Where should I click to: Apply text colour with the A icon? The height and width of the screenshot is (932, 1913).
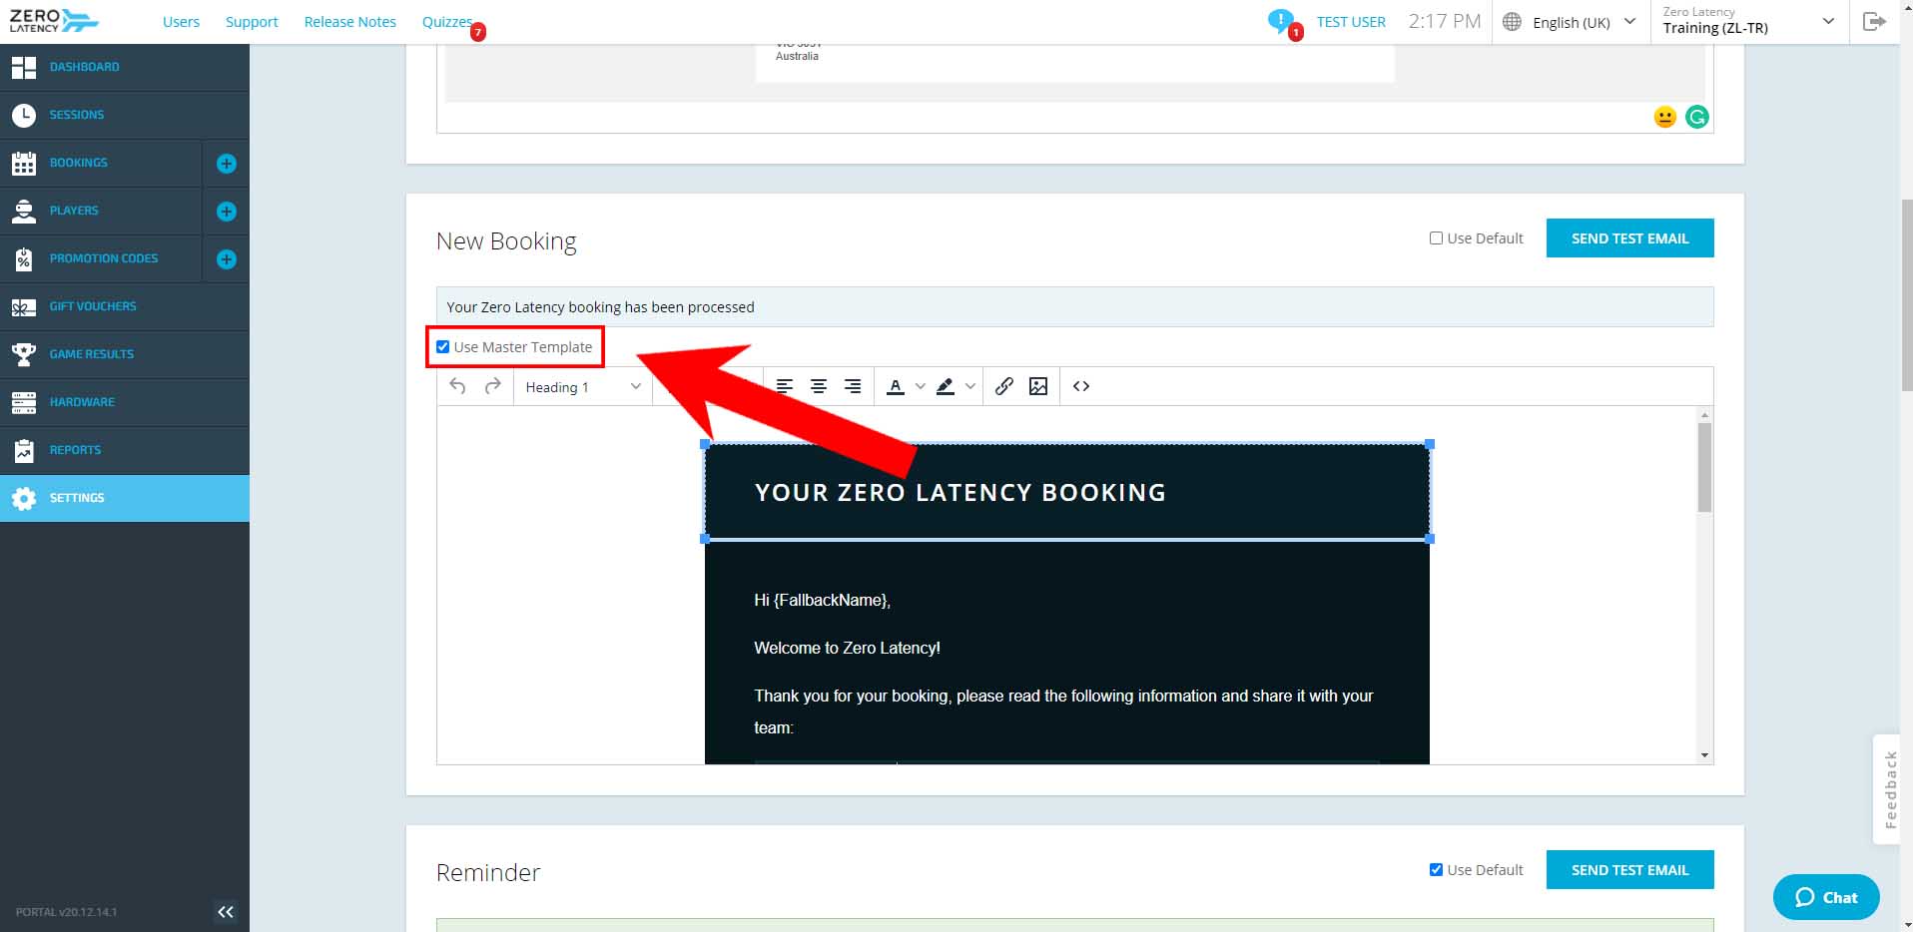click(x=896, y=386)
